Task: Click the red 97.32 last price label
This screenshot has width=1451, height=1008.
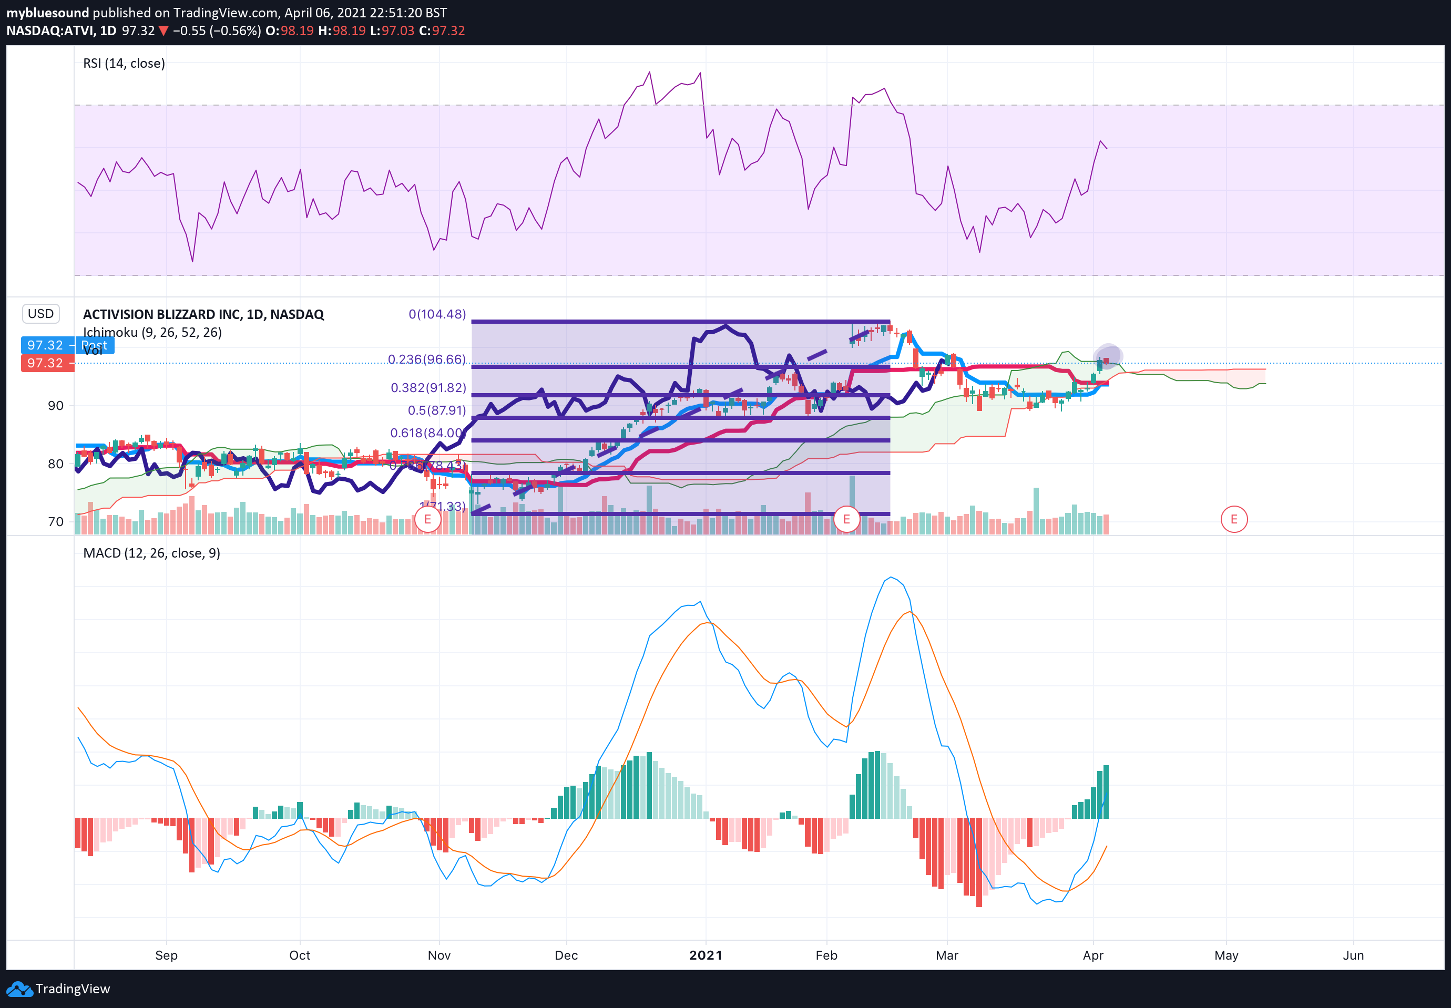Action: 47,363
